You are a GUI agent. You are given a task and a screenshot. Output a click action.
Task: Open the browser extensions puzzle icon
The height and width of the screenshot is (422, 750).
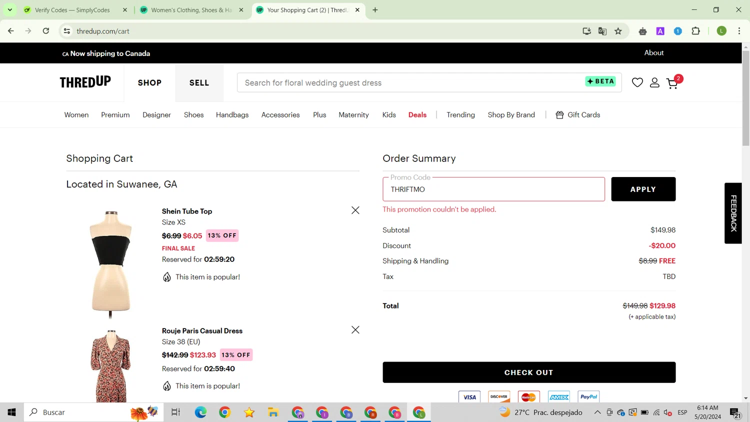[x=695, y=31]
